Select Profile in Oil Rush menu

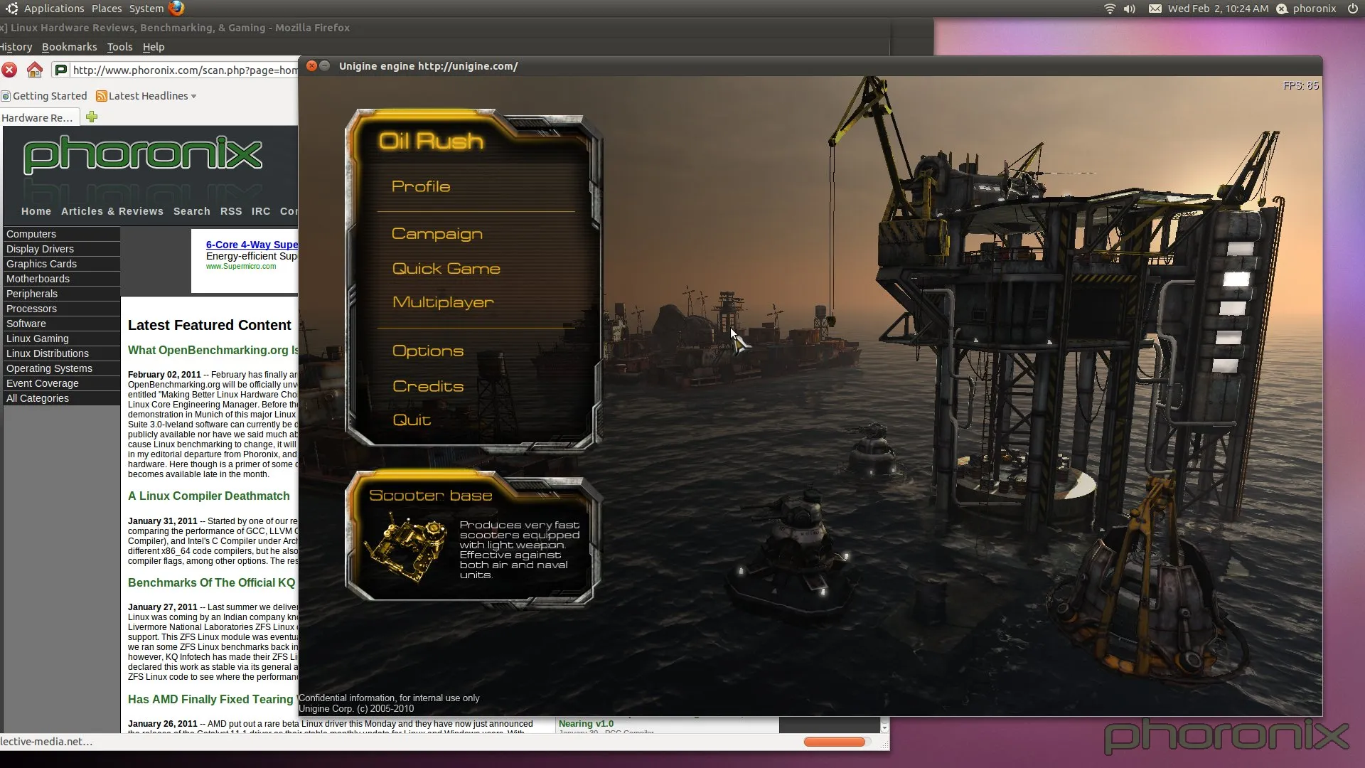[x=421, y=186]
